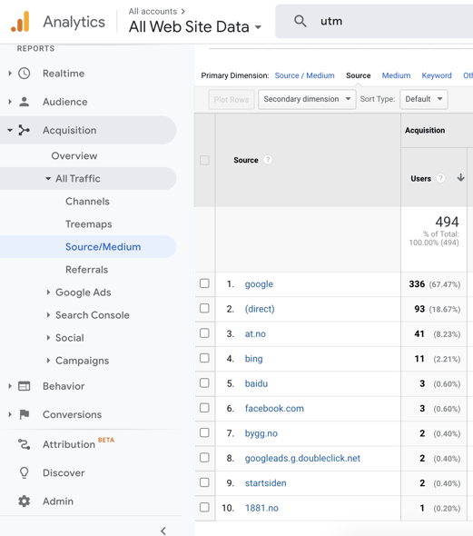Expand the Conversions section arrow
This screenshot has height=536, width=473.
pyautogui.click(x=10, y=414)
